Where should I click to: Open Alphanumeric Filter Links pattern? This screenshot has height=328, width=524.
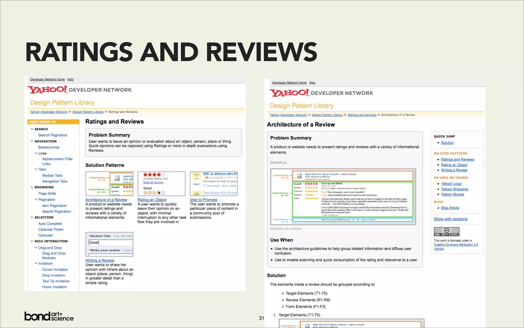click(57, 161)
